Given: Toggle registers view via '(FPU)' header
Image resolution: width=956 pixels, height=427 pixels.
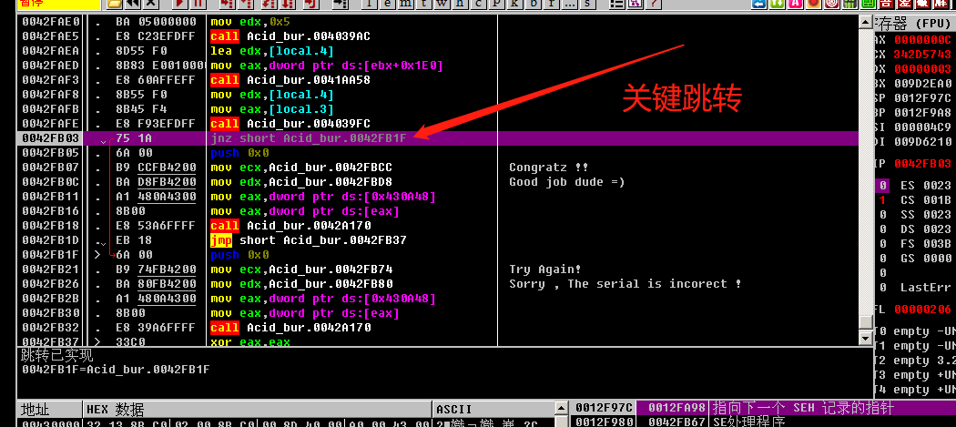Looking at the screenshot, I should pyautogui.click(x=932, y=24).
